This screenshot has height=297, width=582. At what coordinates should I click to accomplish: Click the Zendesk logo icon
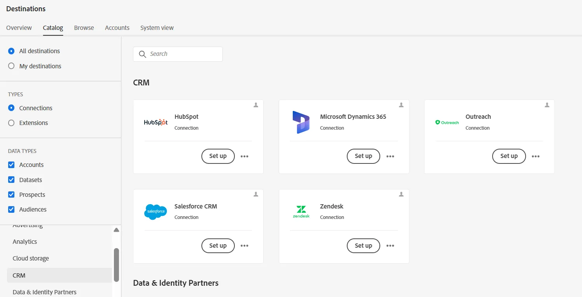[301, 212]
